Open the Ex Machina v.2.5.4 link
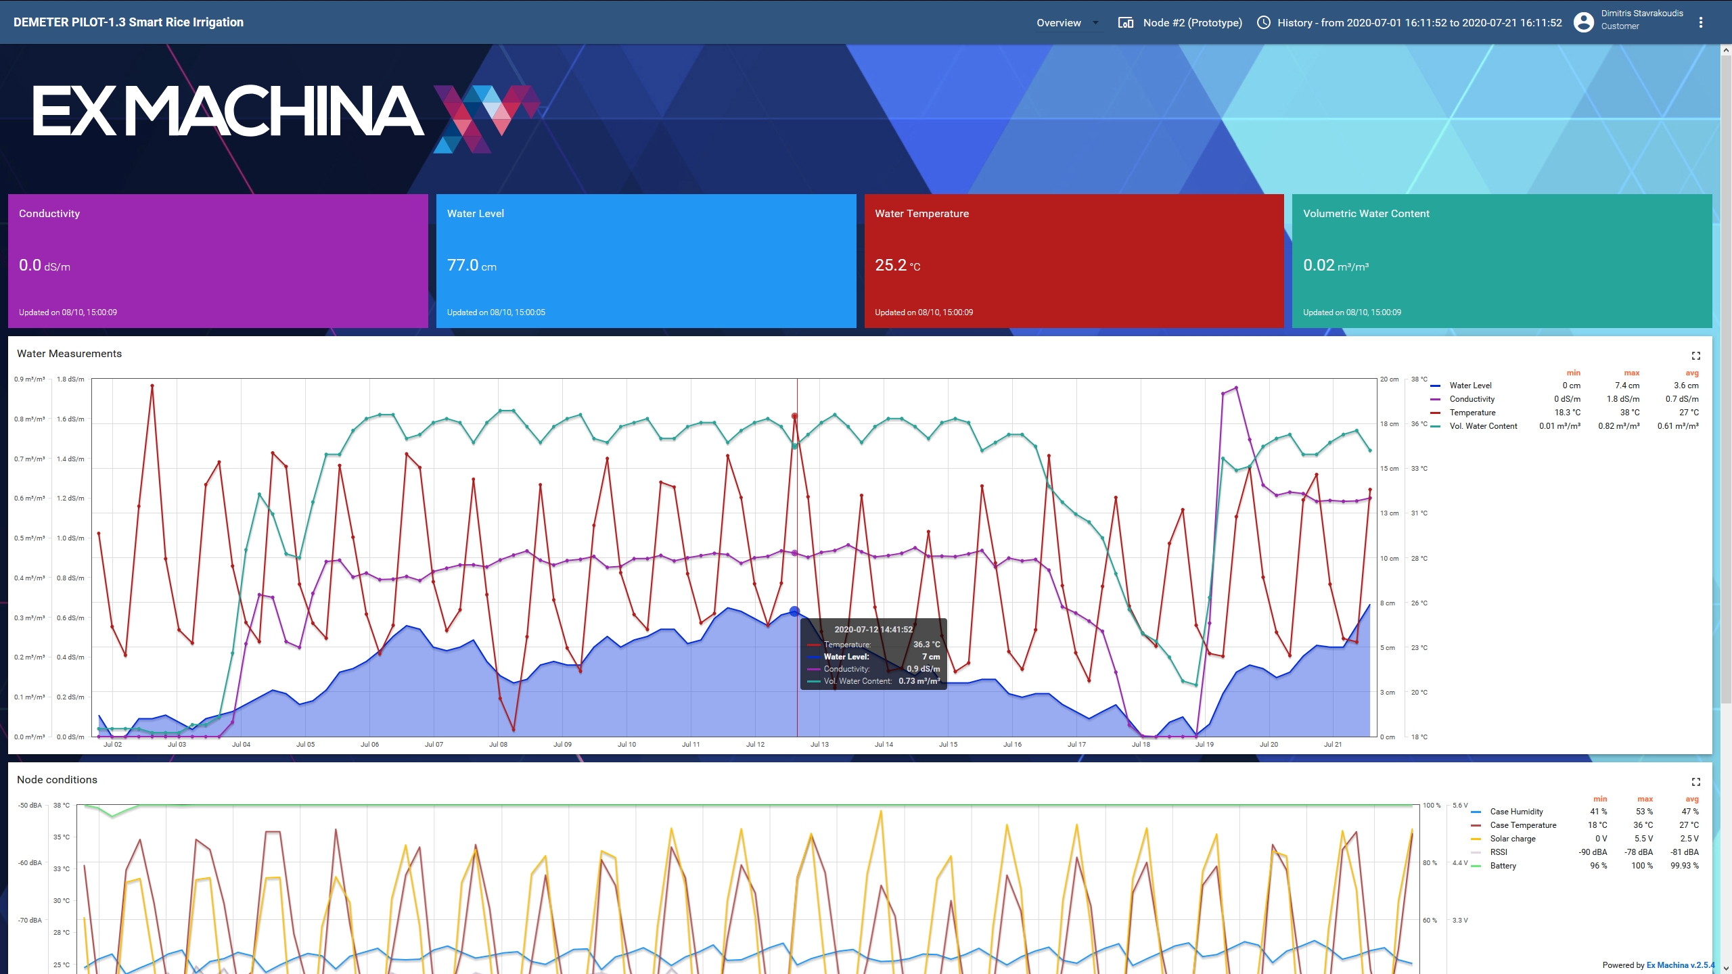 click(x=1681, y=965)
